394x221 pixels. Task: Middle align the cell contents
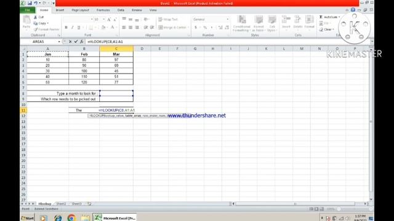[131, 19]
